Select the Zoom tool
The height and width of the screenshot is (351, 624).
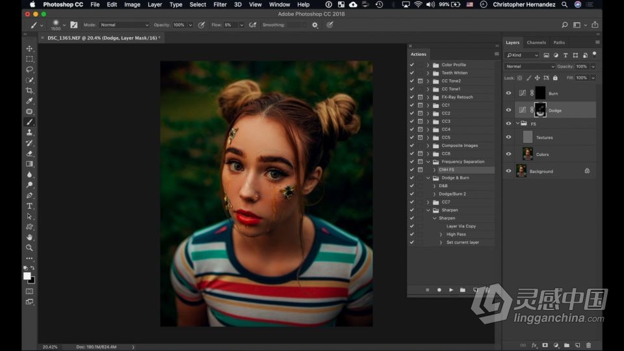(x=29, y=248)
